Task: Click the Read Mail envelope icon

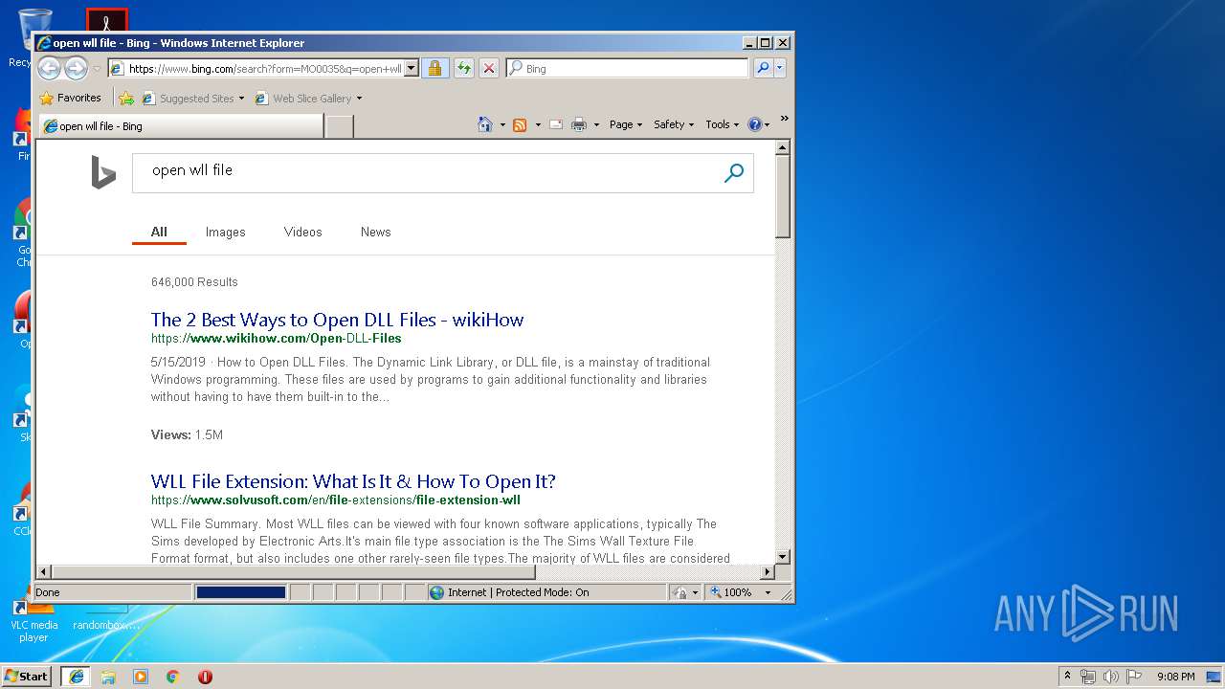Action: 556,124
